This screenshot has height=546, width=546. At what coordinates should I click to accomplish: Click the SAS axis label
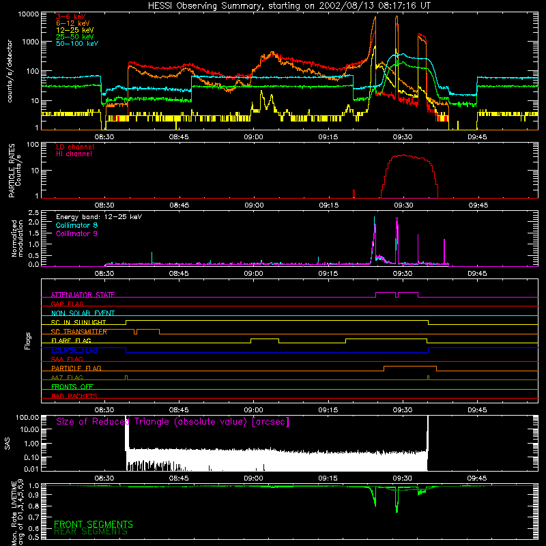(7, 444)
